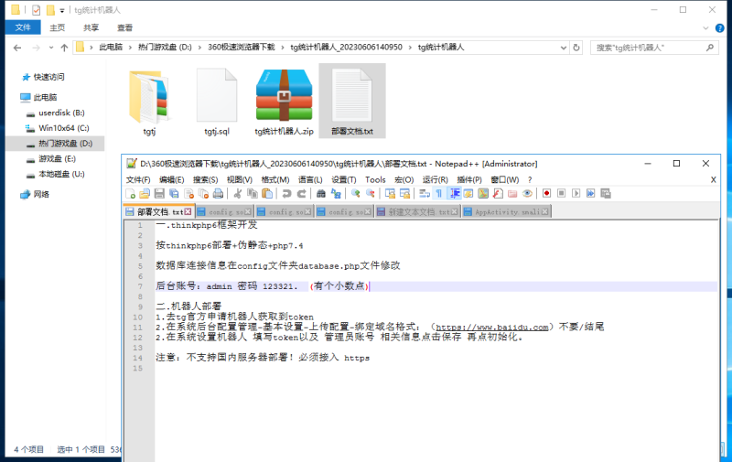Image resolution: width=732 pixels, height=462 pixels.
Task: Toggle the eye-shaped monitoring icon in toolbar
Action: click(x=527, y=194)
